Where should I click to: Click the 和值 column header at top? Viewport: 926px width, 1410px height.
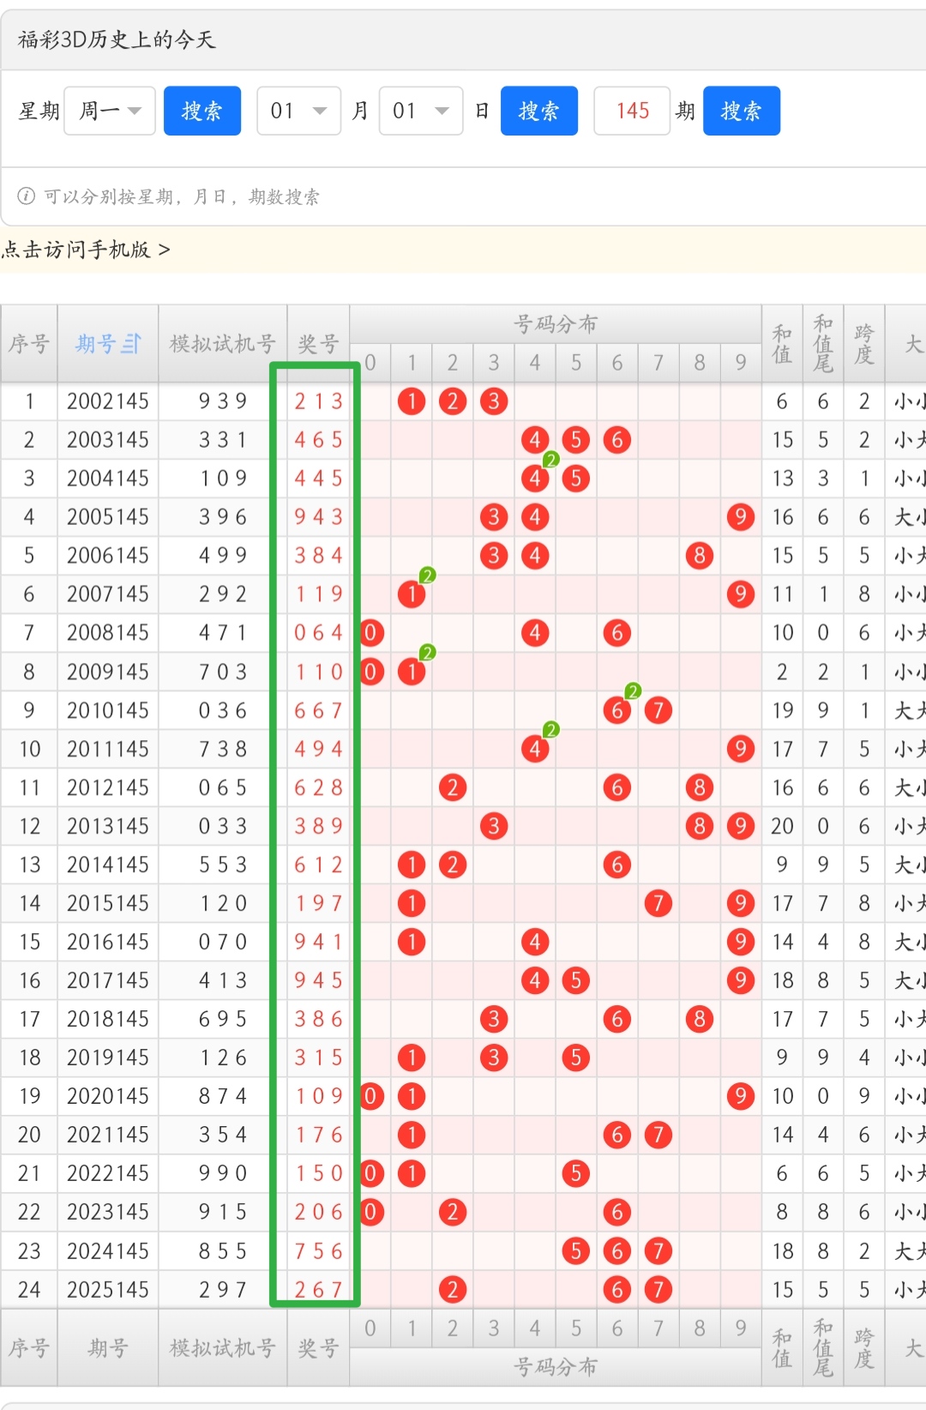(782, 344)
